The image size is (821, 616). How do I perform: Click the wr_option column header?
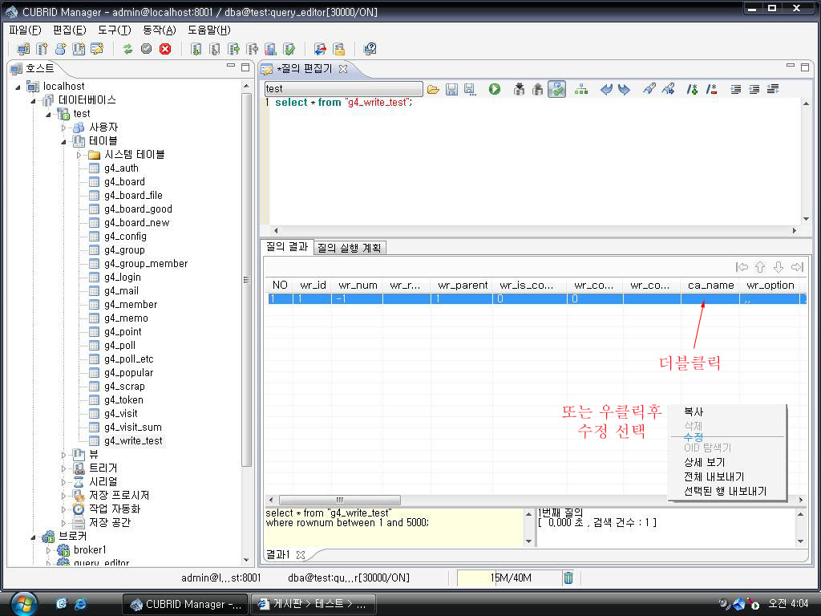coord(770,285)
